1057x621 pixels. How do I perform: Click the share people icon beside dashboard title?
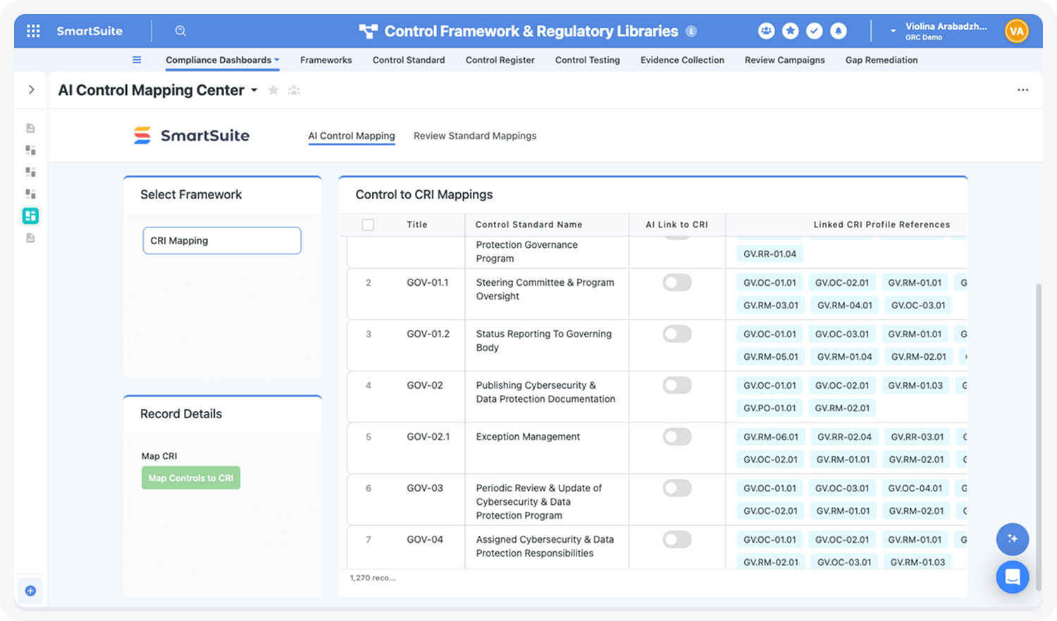[294, 90]
